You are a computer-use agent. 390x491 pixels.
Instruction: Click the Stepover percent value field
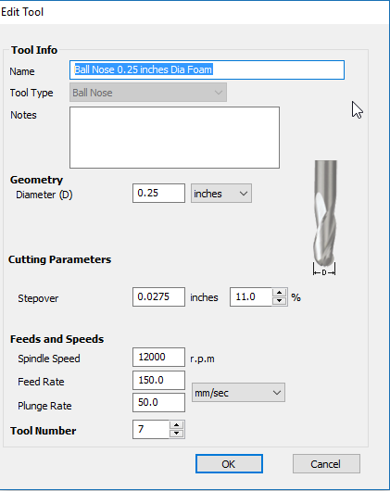[251, 296]
